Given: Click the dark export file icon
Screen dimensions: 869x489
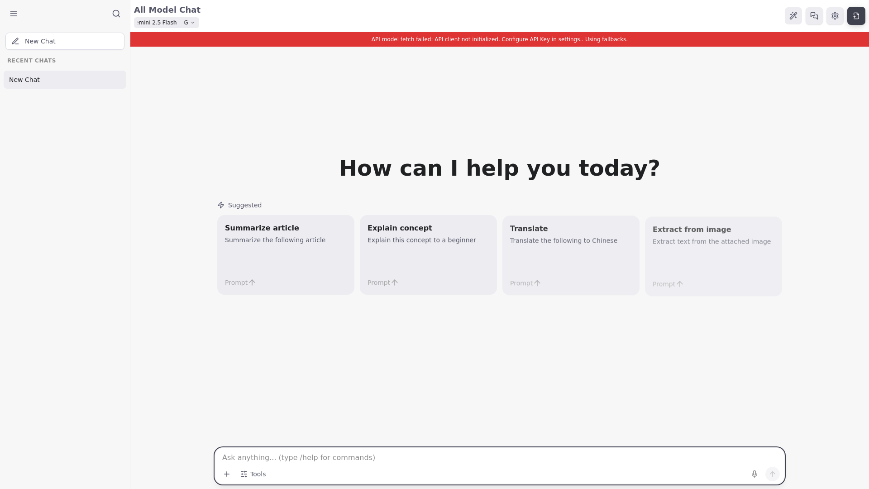Looking at the screenshot, I should click(x=856, y=16).
